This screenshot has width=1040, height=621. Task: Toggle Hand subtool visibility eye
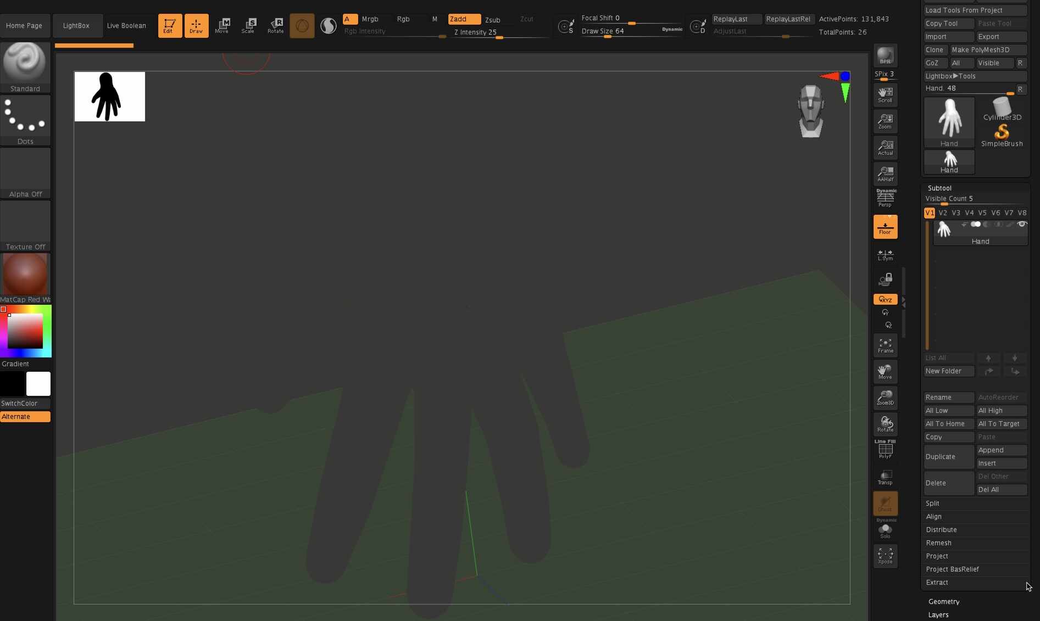[x=1021, y=225]
